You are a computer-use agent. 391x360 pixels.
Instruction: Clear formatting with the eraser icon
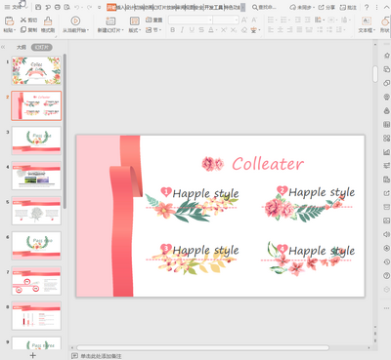(244, 30)
